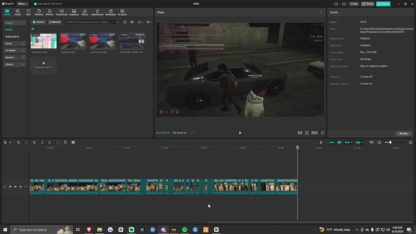Click the media search field
The image size is (416, 234).
click(x=92, y=22)
